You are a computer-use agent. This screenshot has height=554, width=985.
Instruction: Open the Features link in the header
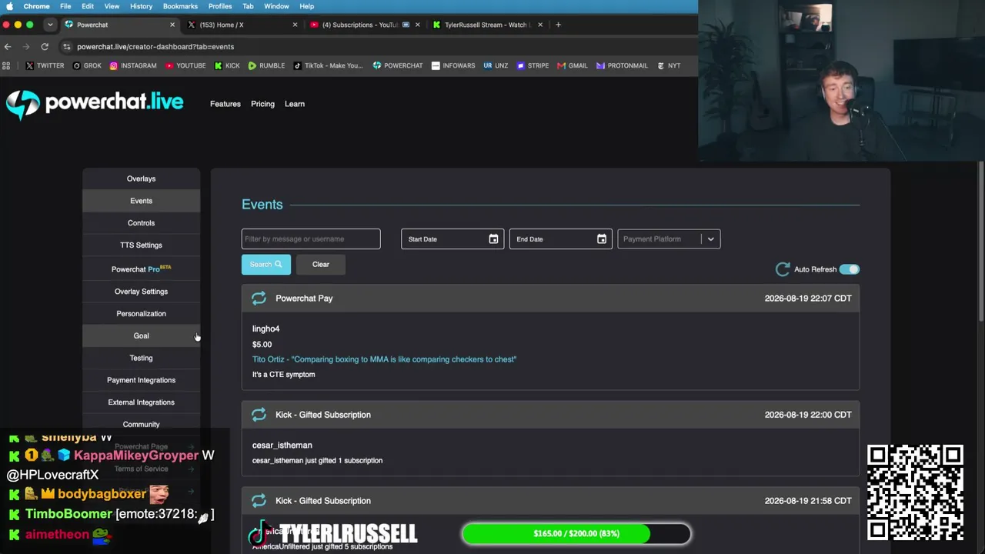[x=225, y=104]
